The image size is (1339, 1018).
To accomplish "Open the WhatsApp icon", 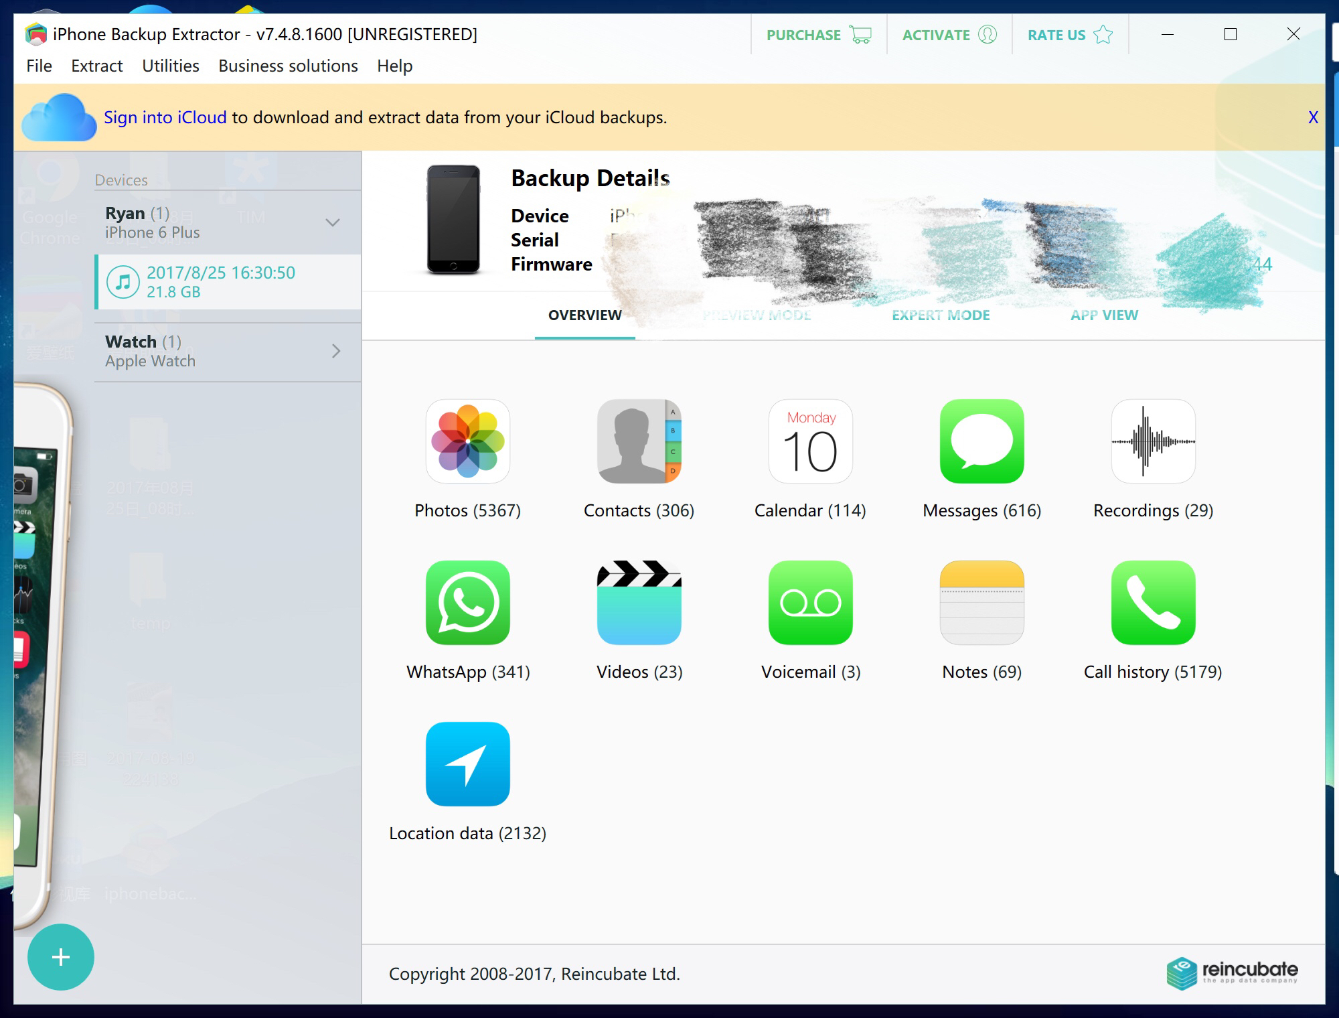I will pos(467,603).
